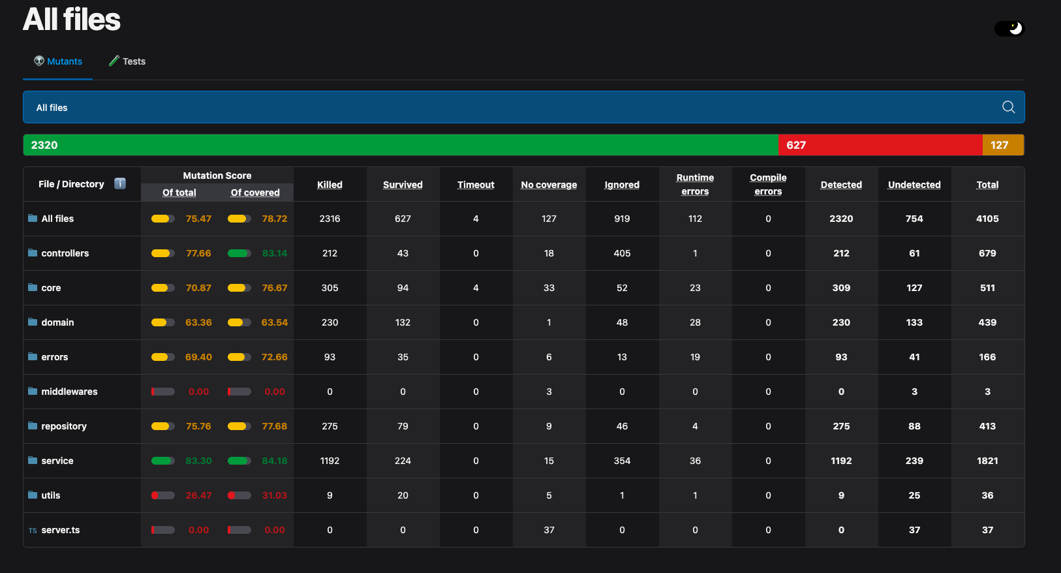1061x573 pixels.
Task: Toggle the dark mode theme switch
Action: point(1009,29)
